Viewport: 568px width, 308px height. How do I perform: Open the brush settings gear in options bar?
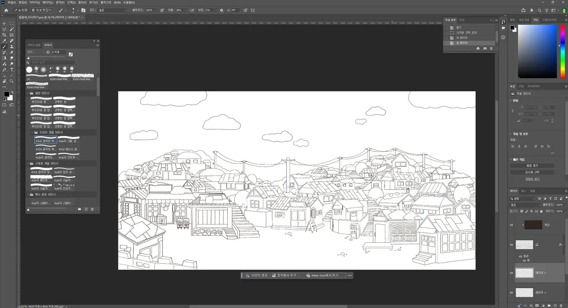[222, 10]
